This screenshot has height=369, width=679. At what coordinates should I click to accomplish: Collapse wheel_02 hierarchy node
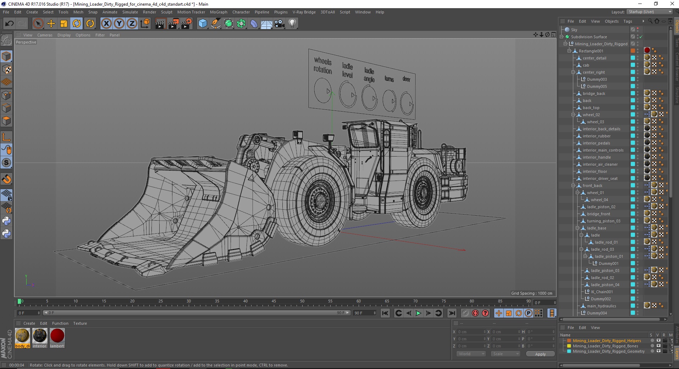pos(573,115)
